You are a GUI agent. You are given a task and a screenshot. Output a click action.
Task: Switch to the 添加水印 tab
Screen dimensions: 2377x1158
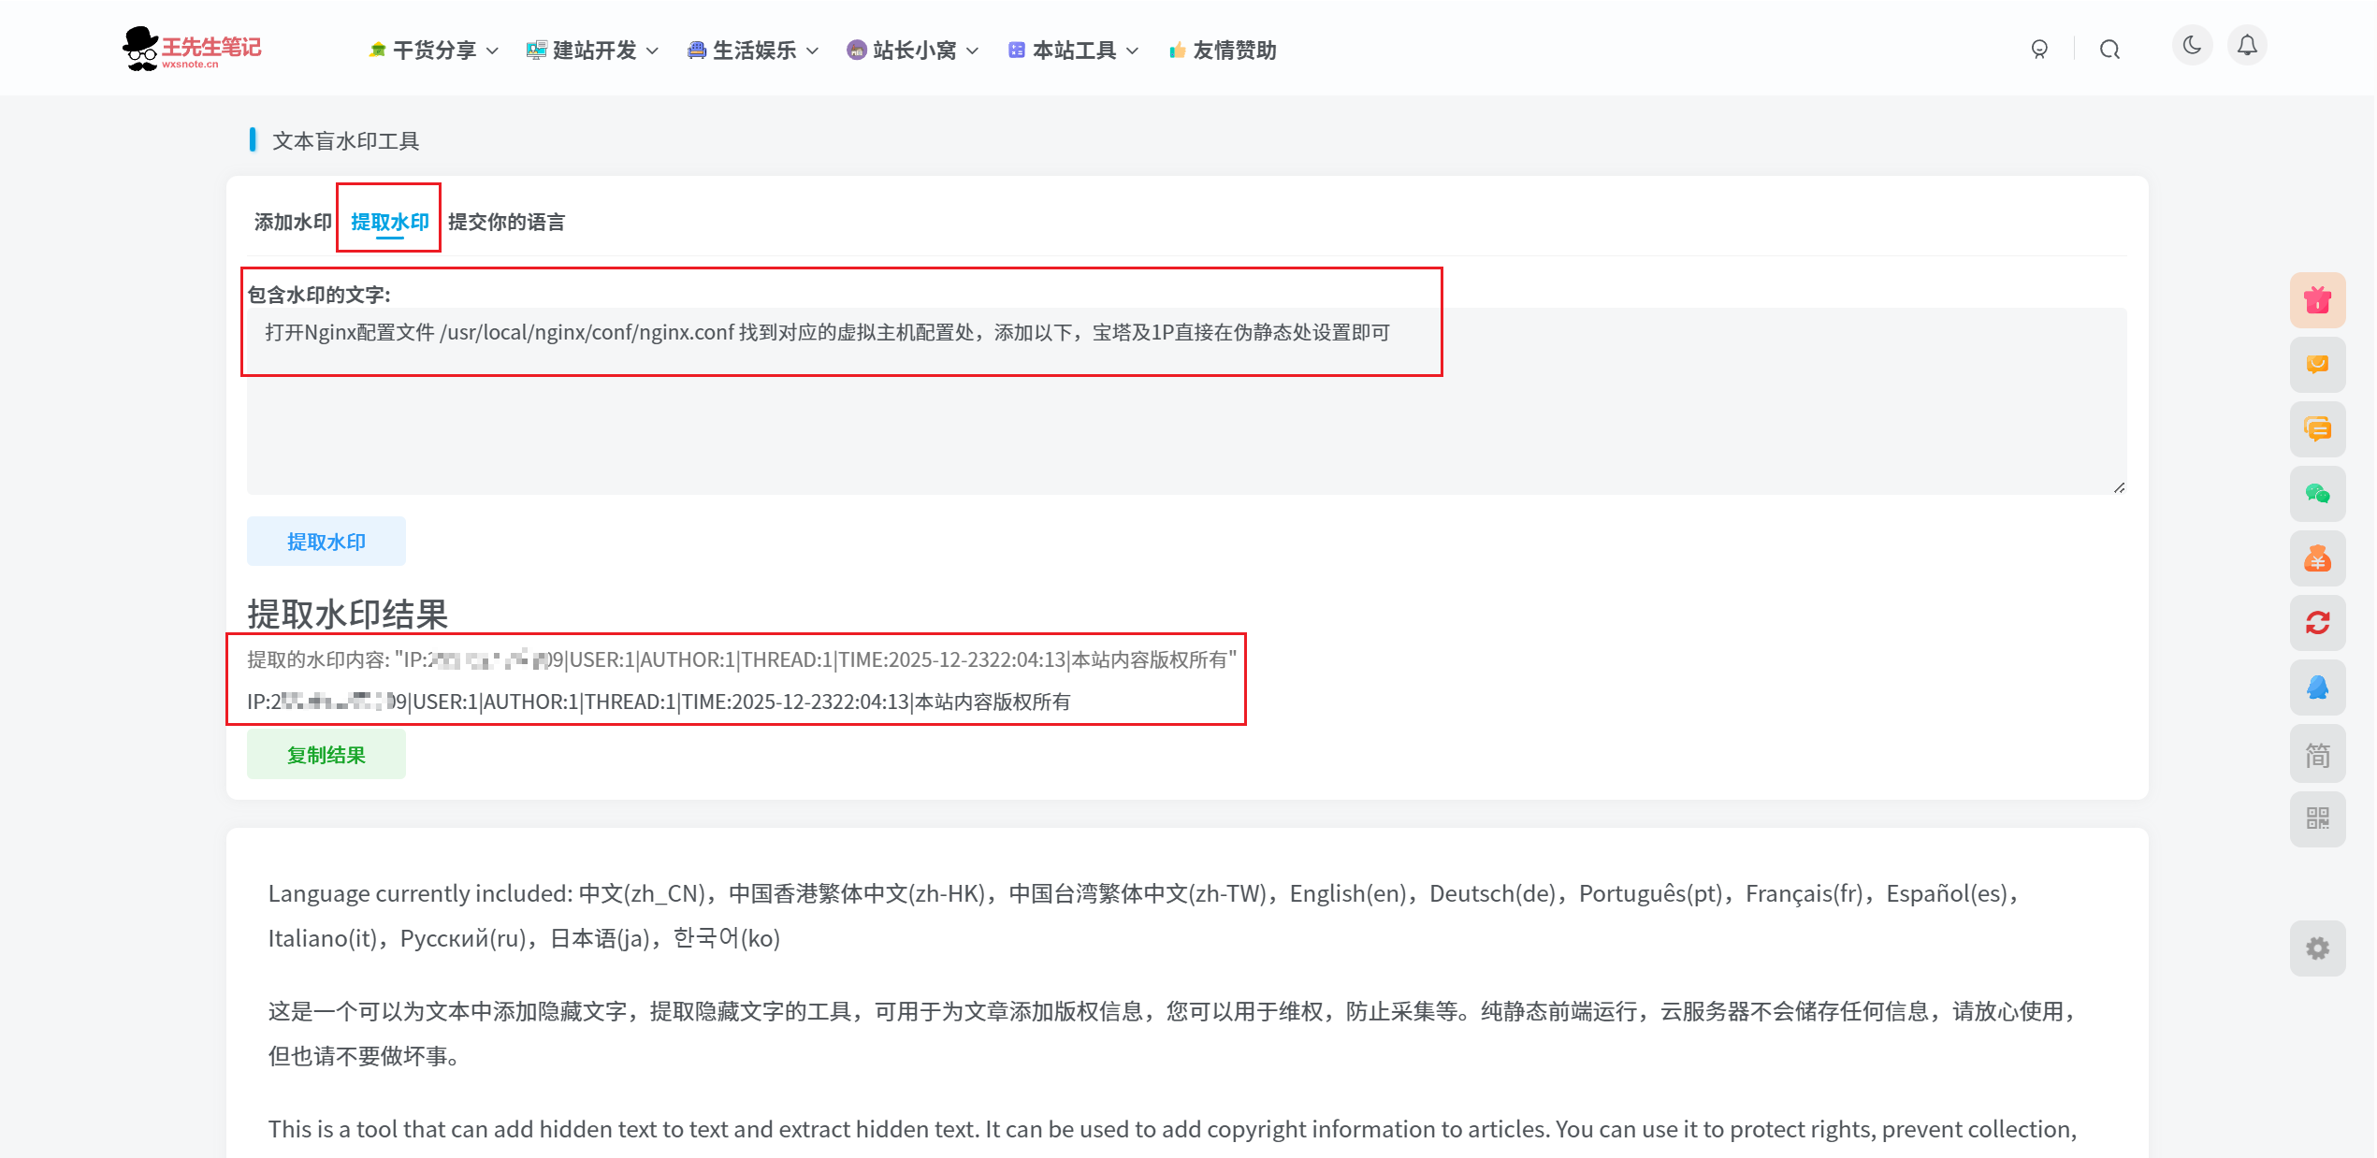(293, 222)
